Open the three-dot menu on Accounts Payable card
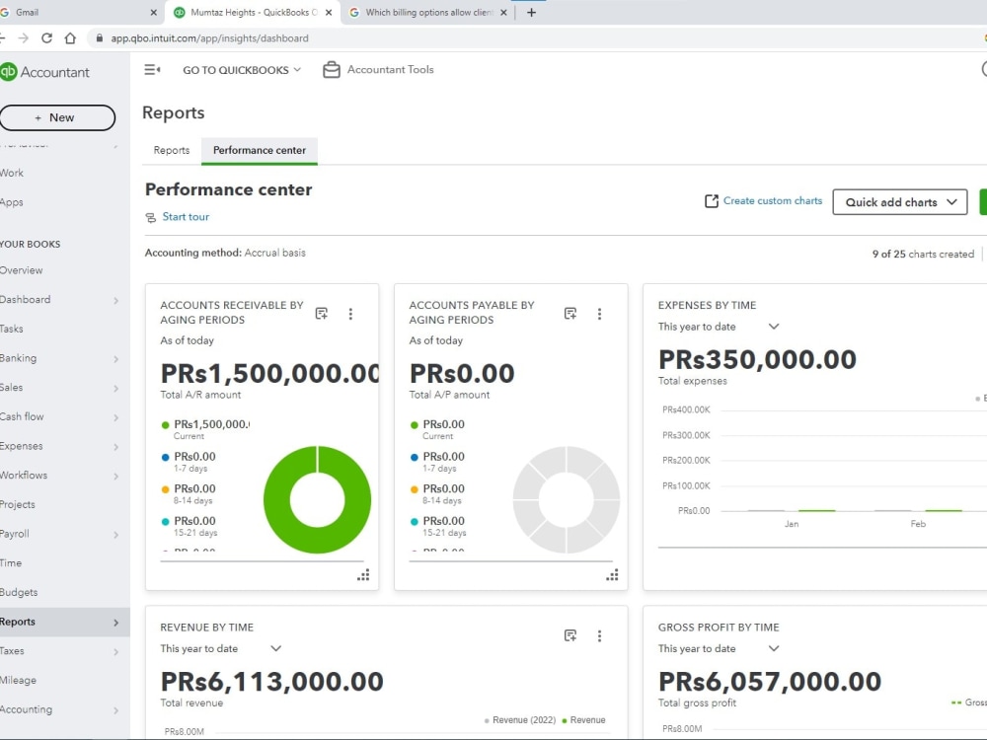This screenshot has width=987, height=740. pyautogui.click(x=600, y=314)
